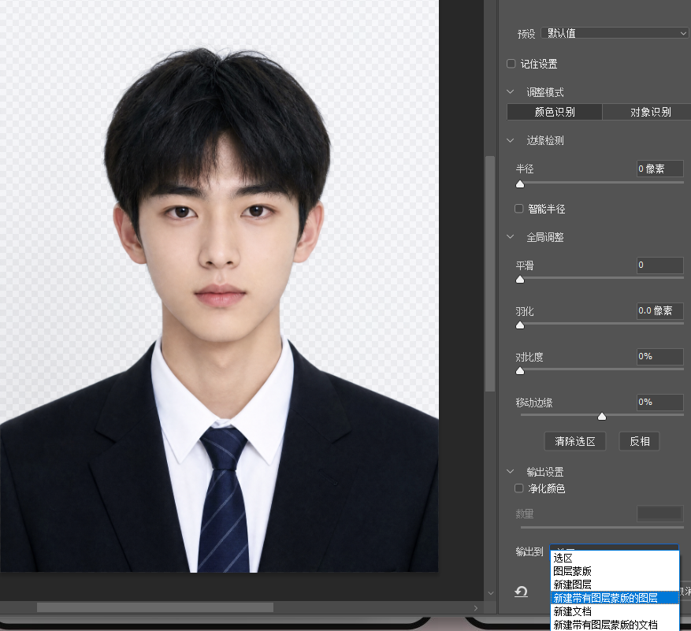Check the 净化颜色 option
Screen dimensions: 691x631
519,488
